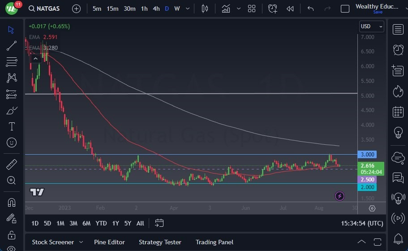The image size is (408, 251).
Task: Toggle lock all drawing tools
Action: (12, 235)
